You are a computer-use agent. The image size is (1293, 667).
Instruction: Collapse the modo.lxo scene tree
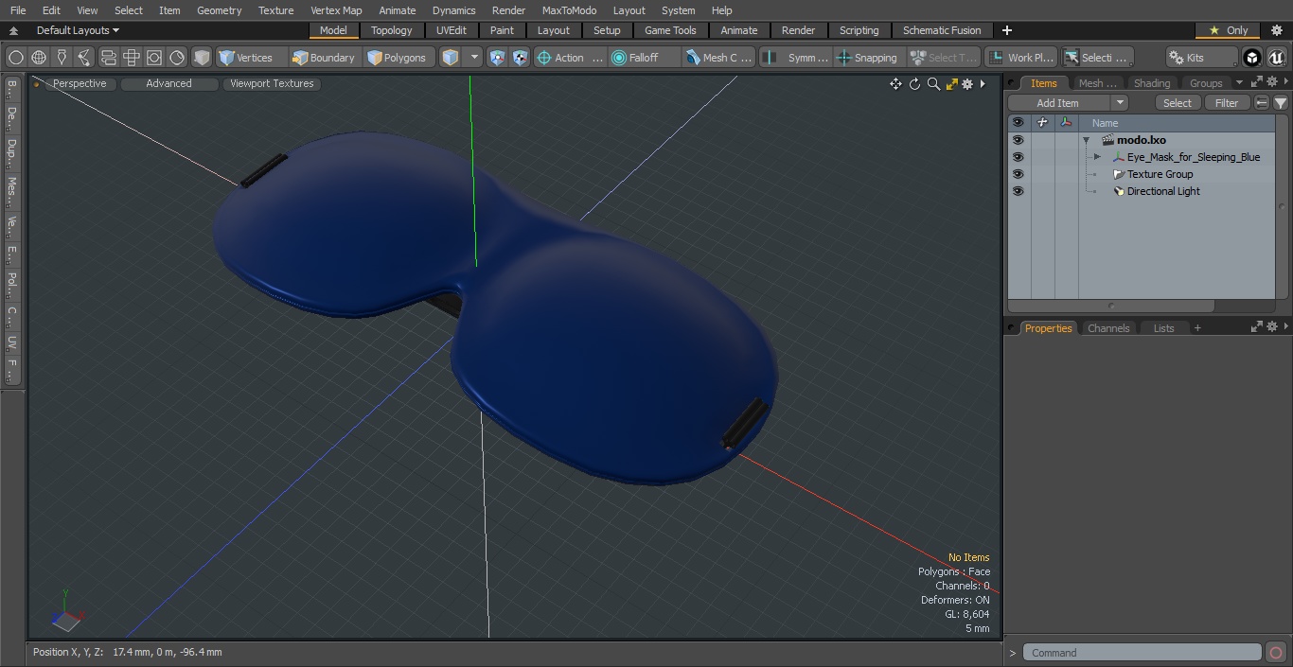[x=1087, y=140]
